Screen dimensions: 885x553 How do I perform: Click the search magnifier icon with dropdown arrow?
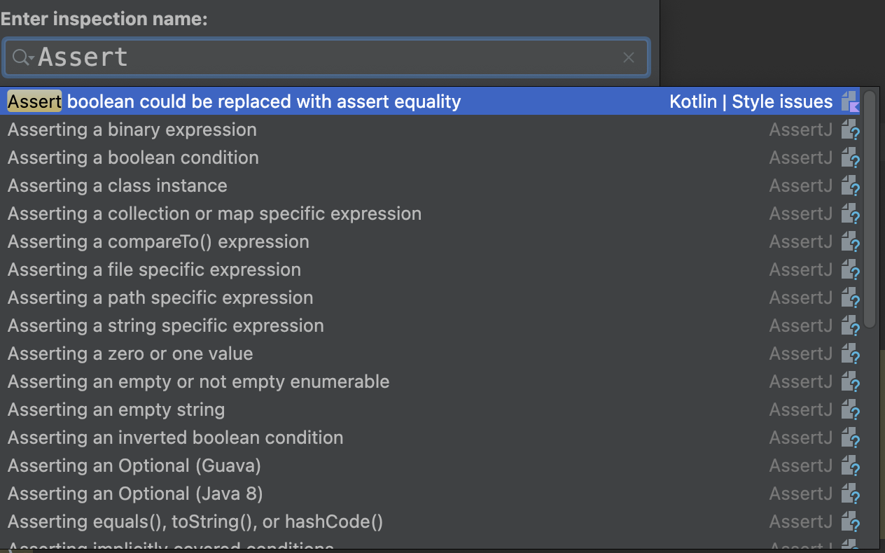point(23,57)
